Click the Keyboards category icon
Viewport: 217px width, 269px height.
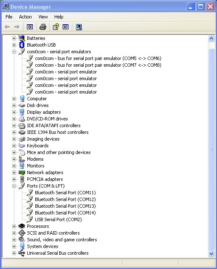coord(22,146)
